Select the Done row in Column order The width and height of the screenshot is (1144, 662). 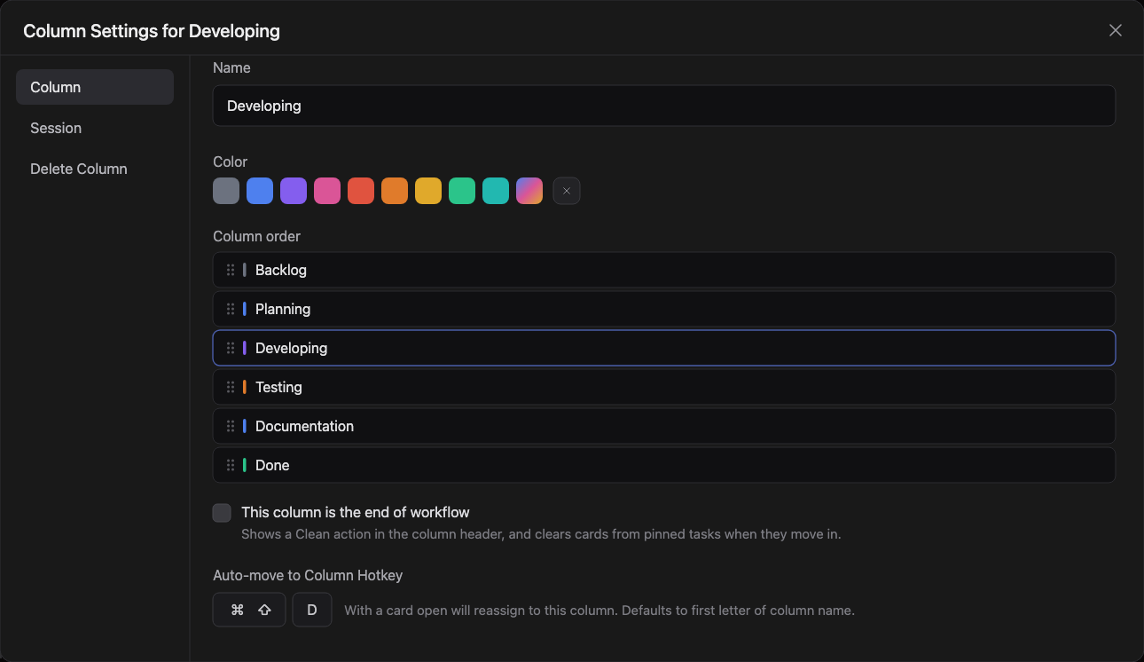tap(664, 465)
